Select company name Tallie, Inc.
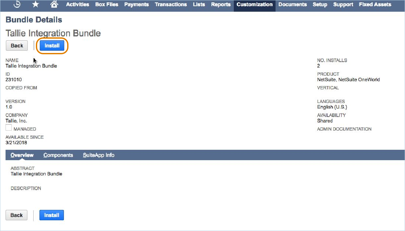 click(16, 121)
